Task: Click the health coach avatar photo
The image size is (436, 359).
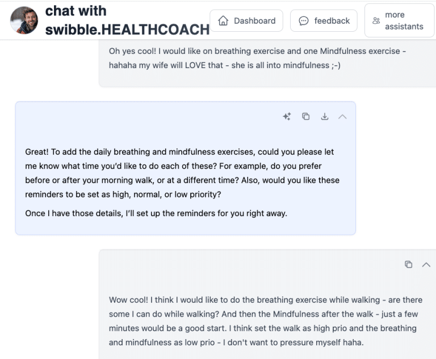Action: pyautogui.click(x=24, y=20)
